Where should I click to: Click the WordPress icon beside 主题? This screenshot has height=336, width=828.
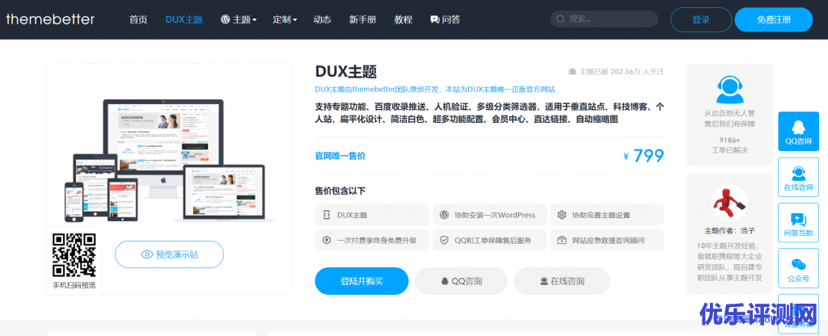225,19
